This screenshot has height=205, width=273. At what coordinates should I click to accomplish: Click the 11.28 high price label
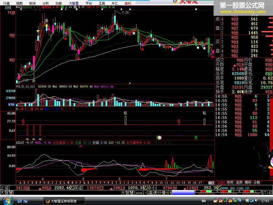125,12
